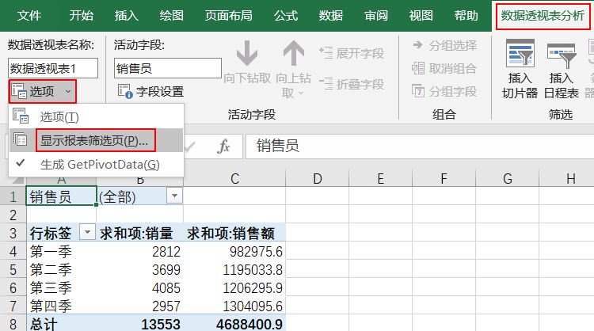The height and width of the screenshot is (331, 594).
Task: Expand the 选项 dropdown button
Action: 43,91
